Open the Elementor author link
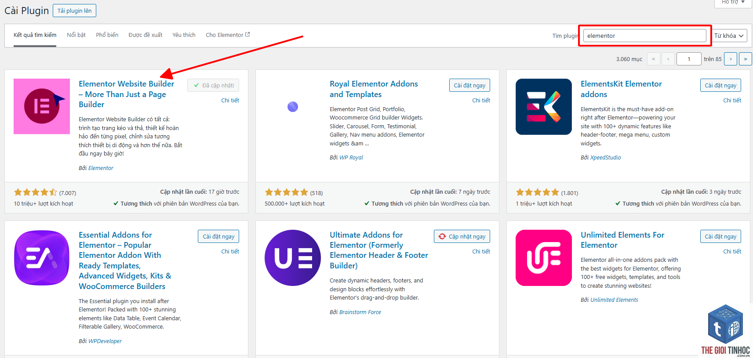This screenshot has height=358, width=753. (x=101, y=168)
